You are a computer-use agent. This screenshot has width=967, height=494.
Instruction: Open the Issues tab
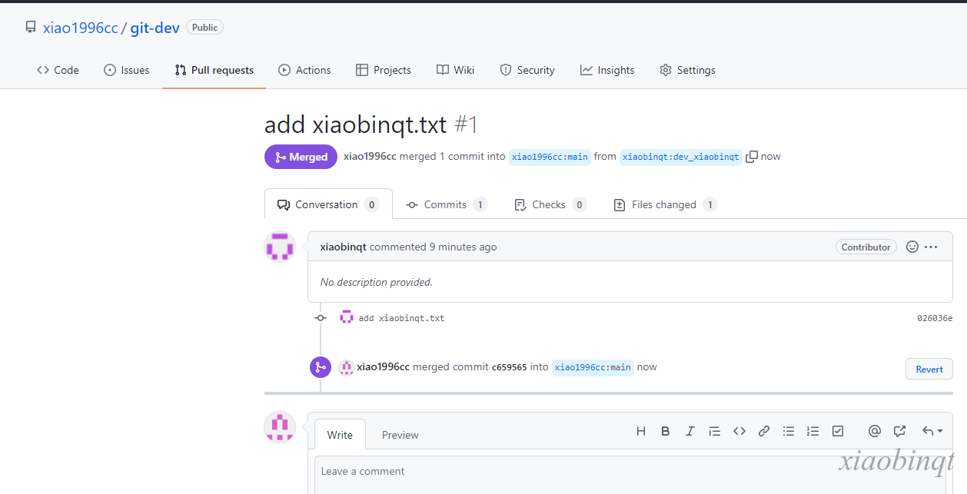coord(127,70)
